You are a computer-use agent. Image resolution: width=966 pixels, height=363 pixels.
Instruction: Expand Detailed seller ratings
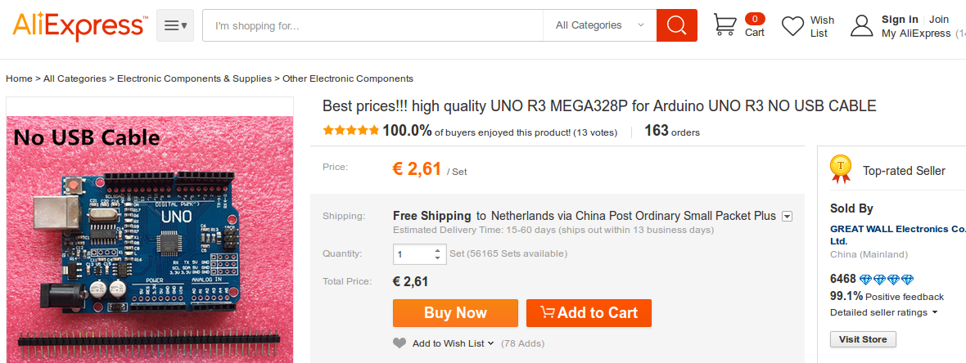point(883,312)
